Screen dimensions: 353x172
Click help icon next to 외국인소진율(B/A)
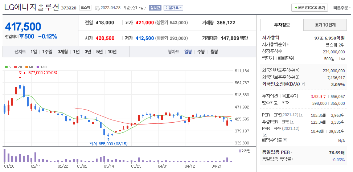303,84
